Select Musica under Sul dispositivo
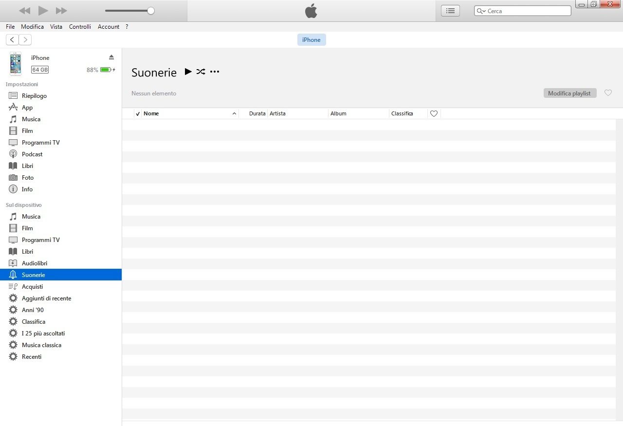623x426 pixels. click(61, 217)
